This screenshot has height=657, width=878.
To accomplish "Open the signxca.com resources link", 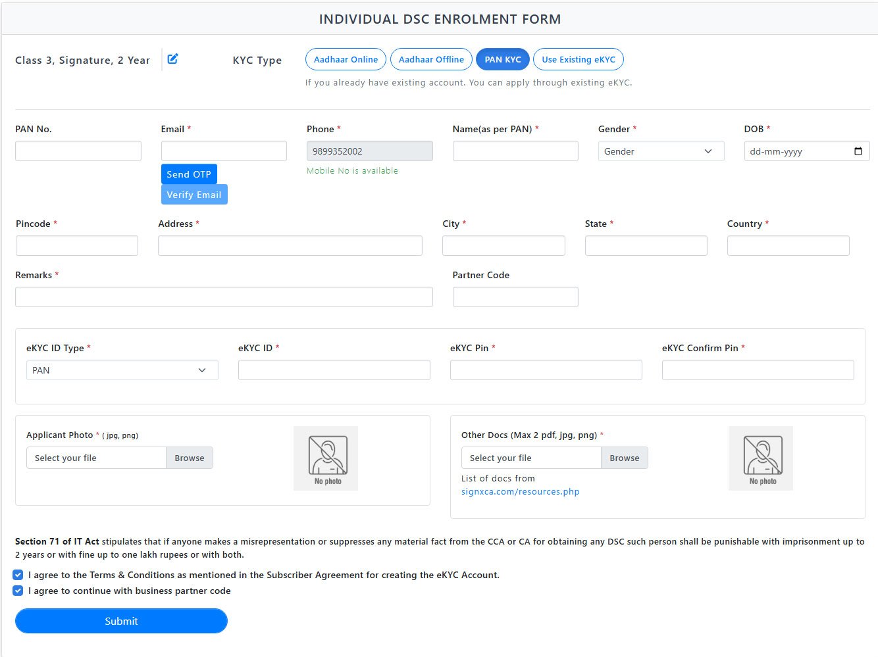I will point(520,491).
